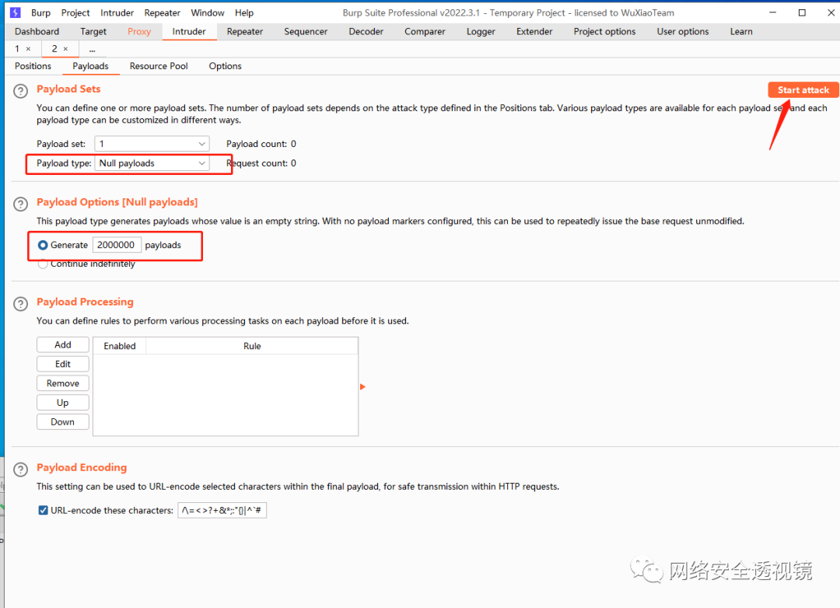Switch to the Positions sub-tab
Viewport: 840px width, 608px height.
click(x=33, y=66)
